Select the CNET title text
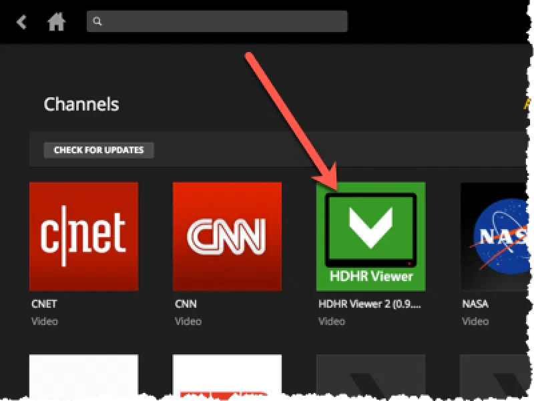 click(x=44, y=304)
